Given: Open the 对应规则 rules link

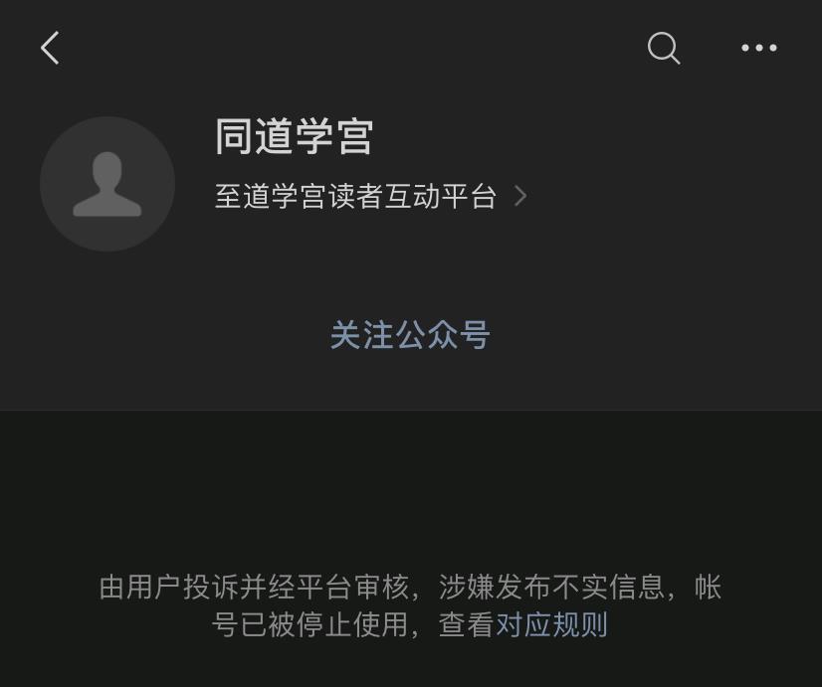Looking at the screenshot, I should pyautogui.click(x=551, y=624).
